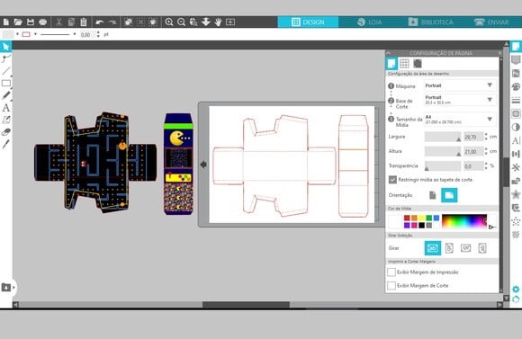
Task: Open the registration marks tab in panel
Action: [x=418, y=64]
